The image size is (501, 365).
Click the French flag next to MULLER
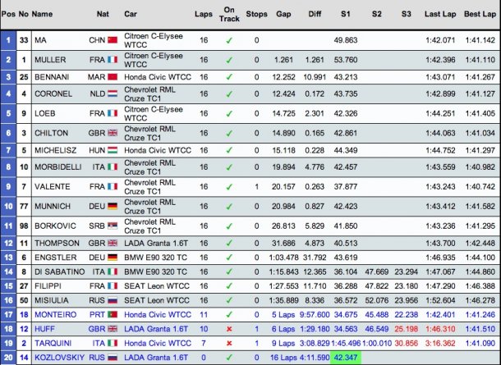point(113,60)
